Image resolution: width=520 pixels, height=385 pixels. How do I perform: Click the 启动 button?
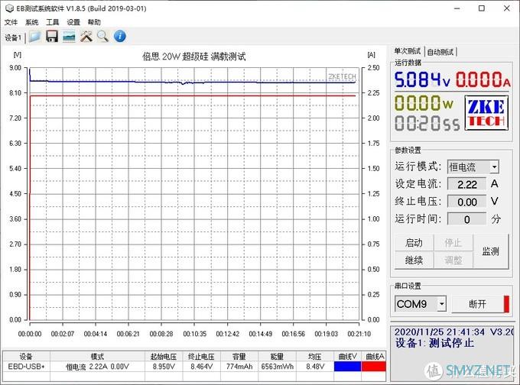pyautogui.click(x=414, y=243)
